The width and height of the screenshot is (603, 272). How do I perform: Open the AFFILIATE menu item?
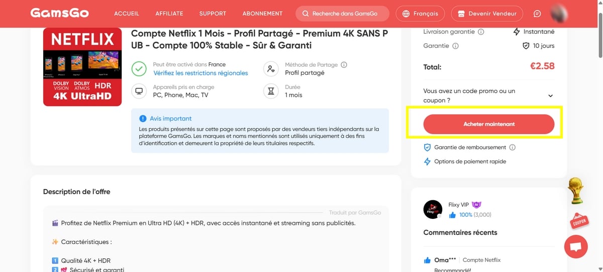tap(169, 14)
